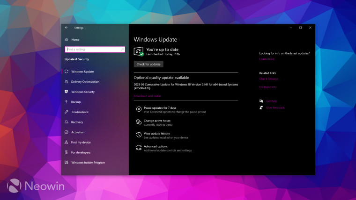Click Pause updates for 7 days
This screenshot has width=356, height=200.
[x=160, y=108]
